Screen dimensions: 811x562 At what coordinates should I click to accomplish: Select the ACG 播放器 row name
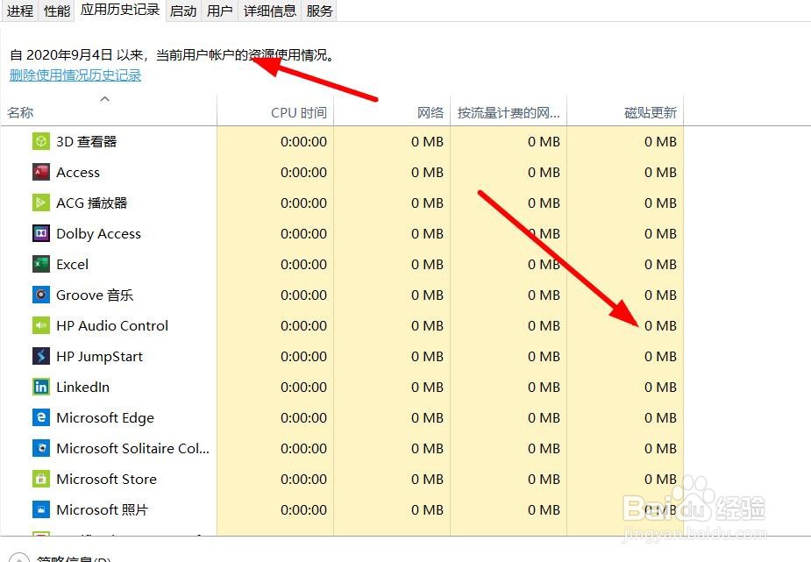click(x=91, y=203)
